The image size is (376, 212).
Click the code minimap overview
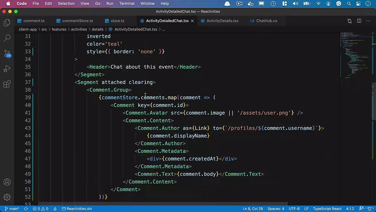click(356, 56)
